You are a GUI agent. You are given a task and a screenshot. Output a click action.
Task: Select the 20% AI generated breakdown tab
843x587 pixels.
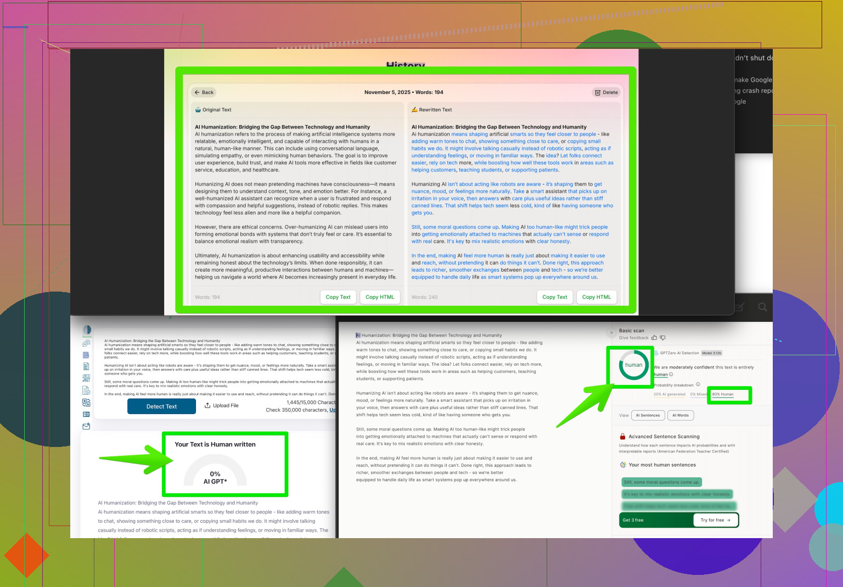[x=669, y=394]
